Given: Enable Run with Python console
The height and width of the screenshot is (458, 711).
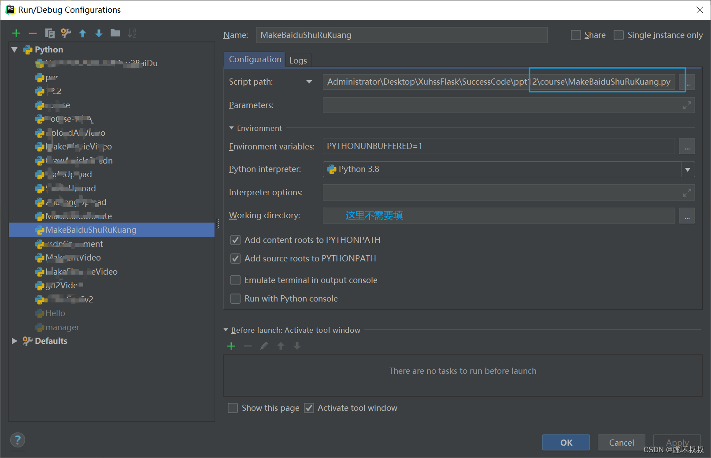Looking at the screenshot, I should point(236,298).
